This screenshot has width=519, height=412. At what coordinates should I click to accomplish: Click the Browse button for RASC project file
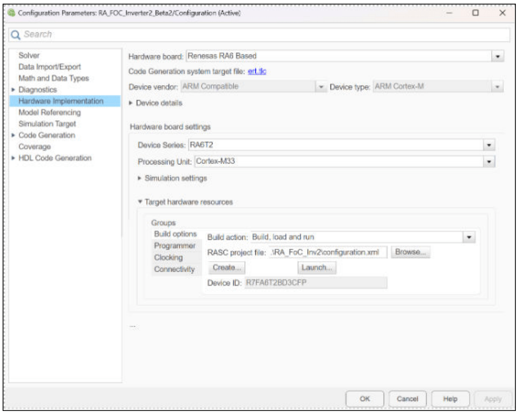pyautogui.click(x=411, y=252)
